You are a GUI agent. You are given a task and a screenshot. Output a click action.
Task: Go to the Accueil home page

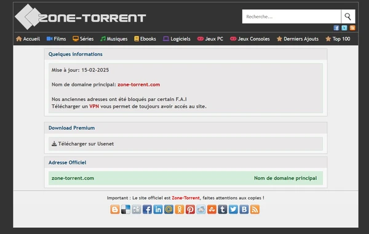point(28,39)
